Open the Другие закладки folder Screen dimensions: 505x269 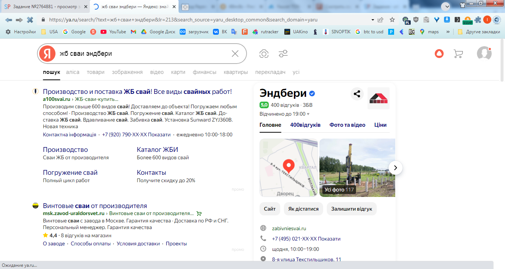tap(479, 32)
